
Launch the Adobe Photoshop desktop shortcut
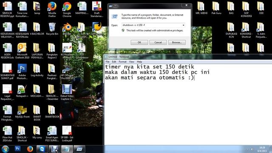[x=22, y=71]
